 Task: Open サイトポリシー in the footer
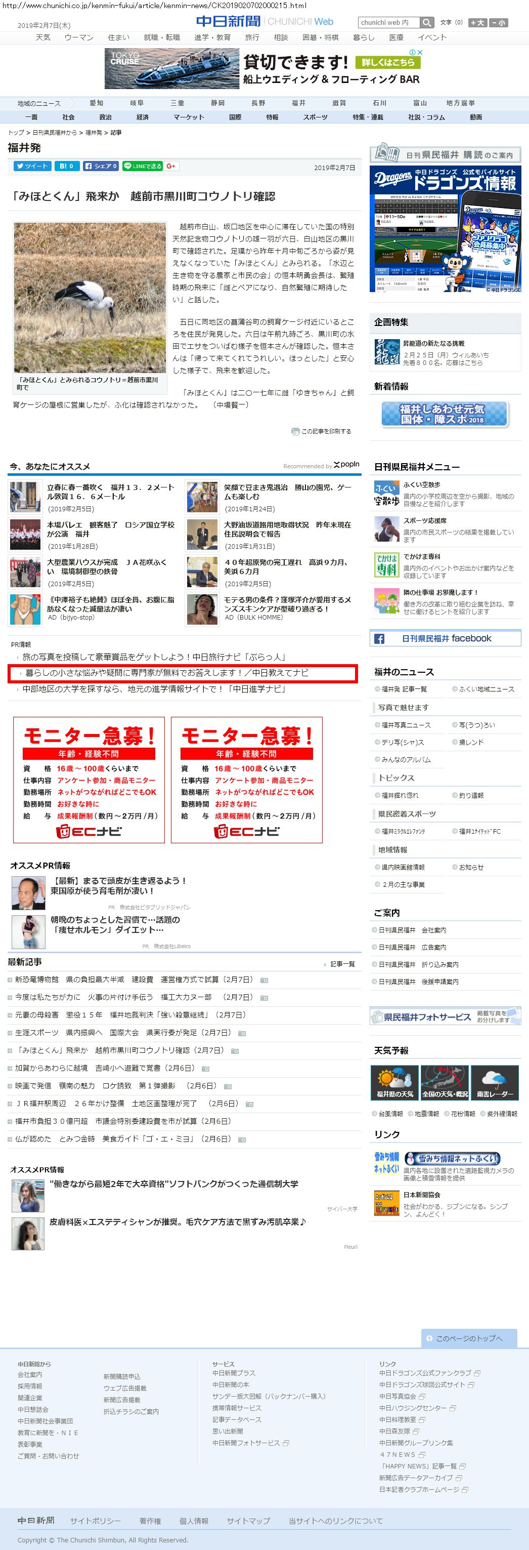pyautogui.click(x=95, y=1521)
